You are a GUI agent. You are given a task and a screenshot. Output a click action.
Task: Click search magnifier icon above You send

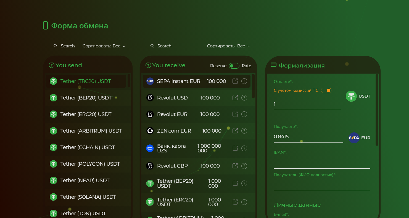[x=55, y=46]
